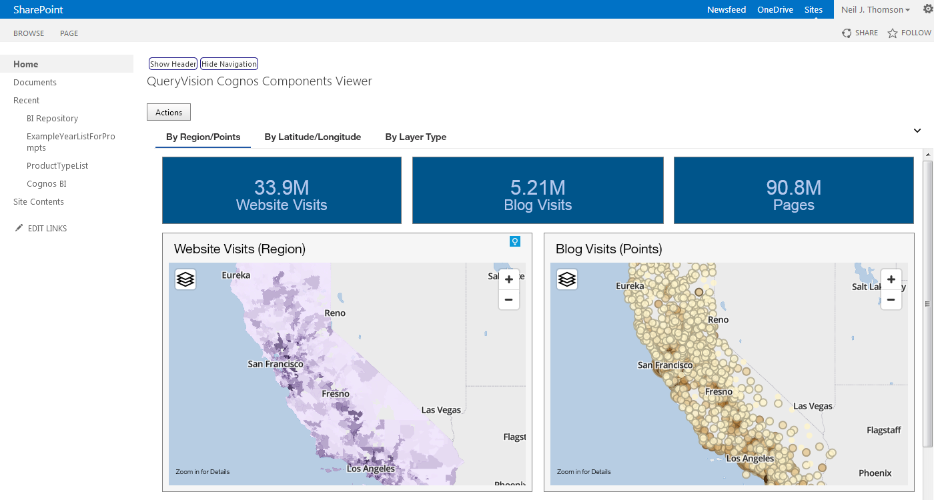Open SharePoint settings gear

(x=927, y=9)
